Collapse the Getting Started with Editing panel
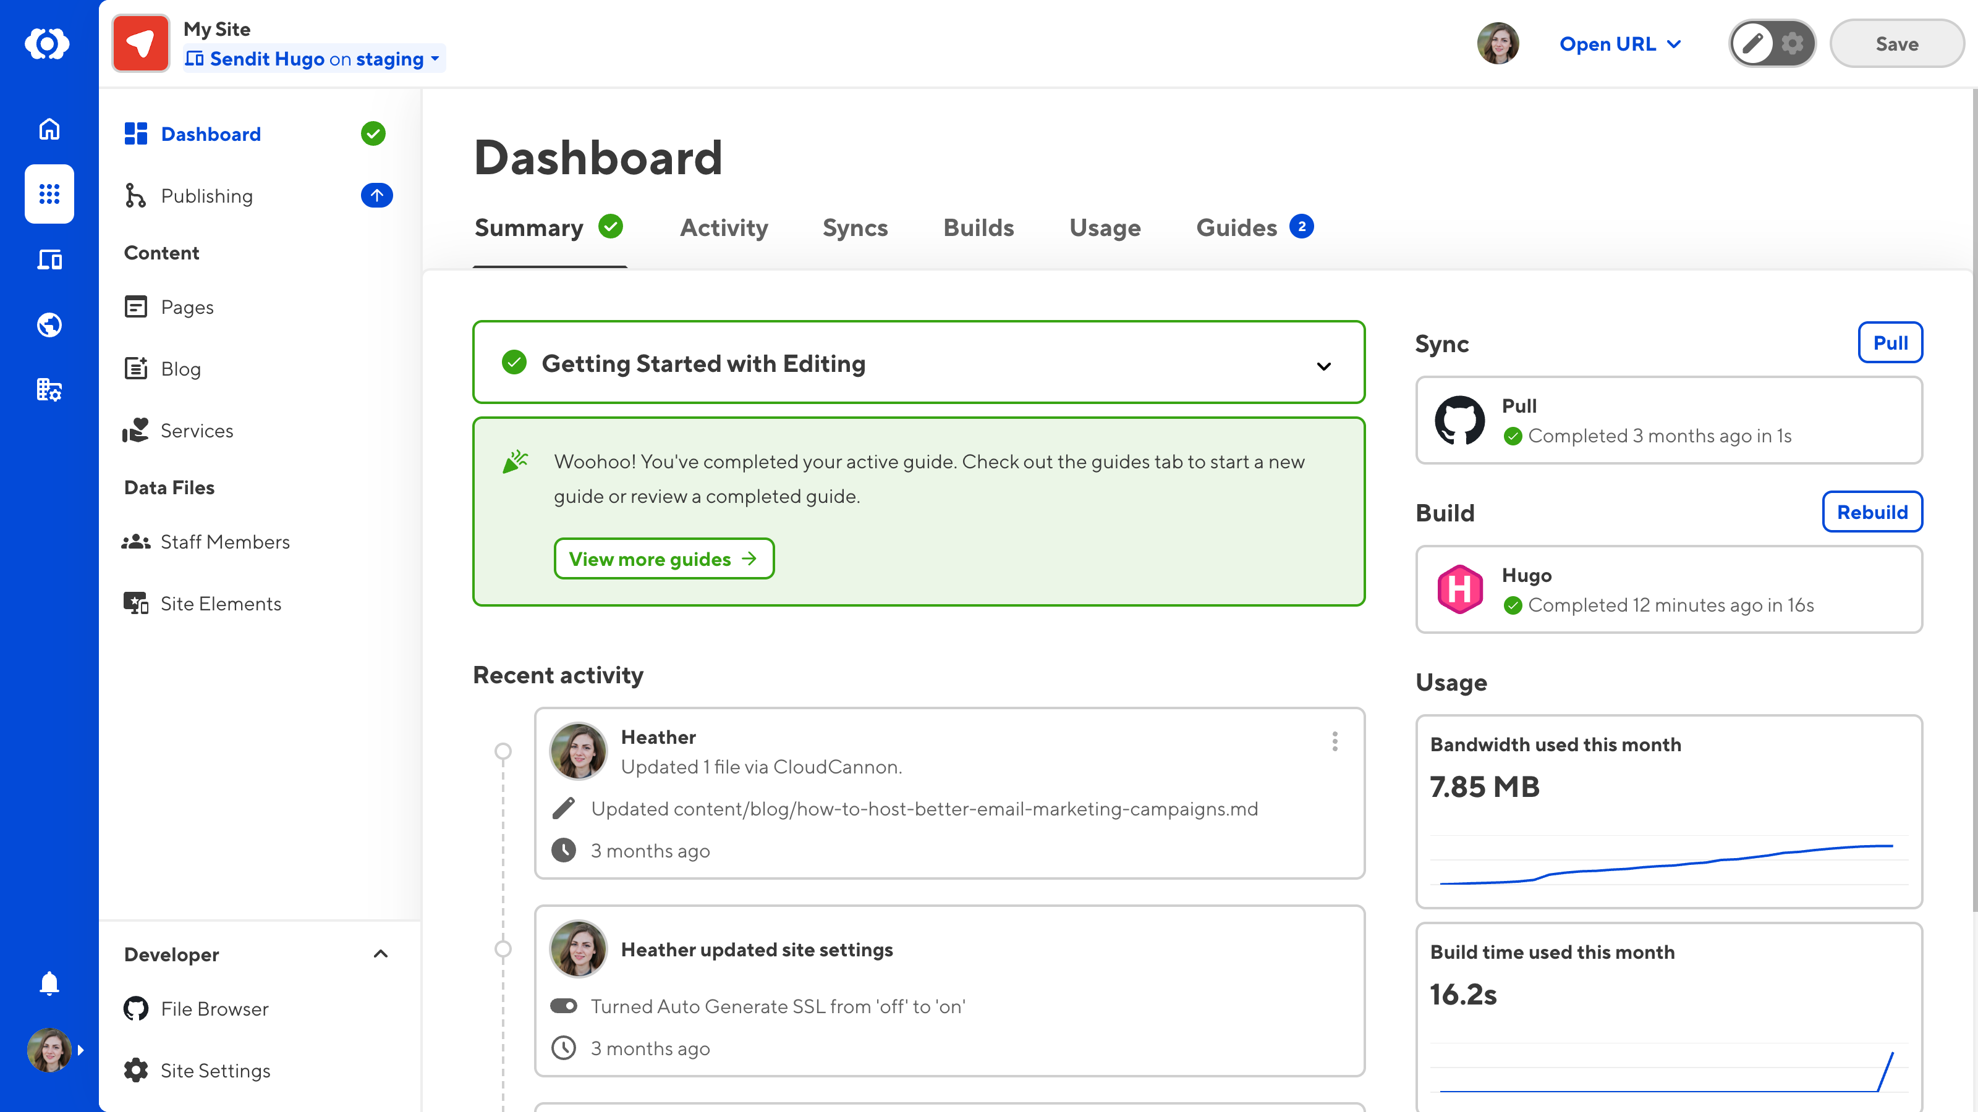Viewport: 1978px width, 1112px height. click(1323, 366)
